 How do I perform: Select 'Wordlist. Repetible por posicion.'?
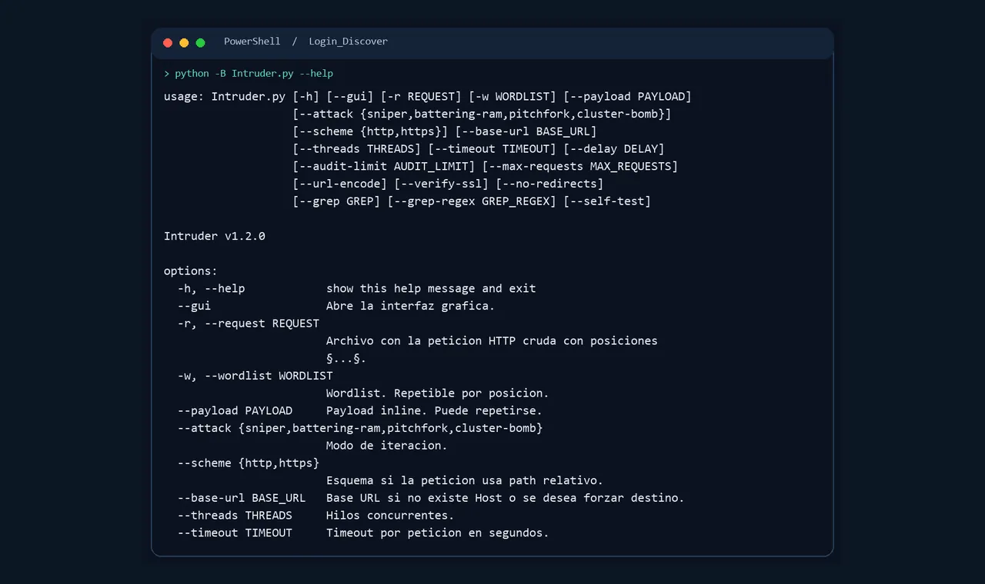pyautogui.click(x=438, y=393)
